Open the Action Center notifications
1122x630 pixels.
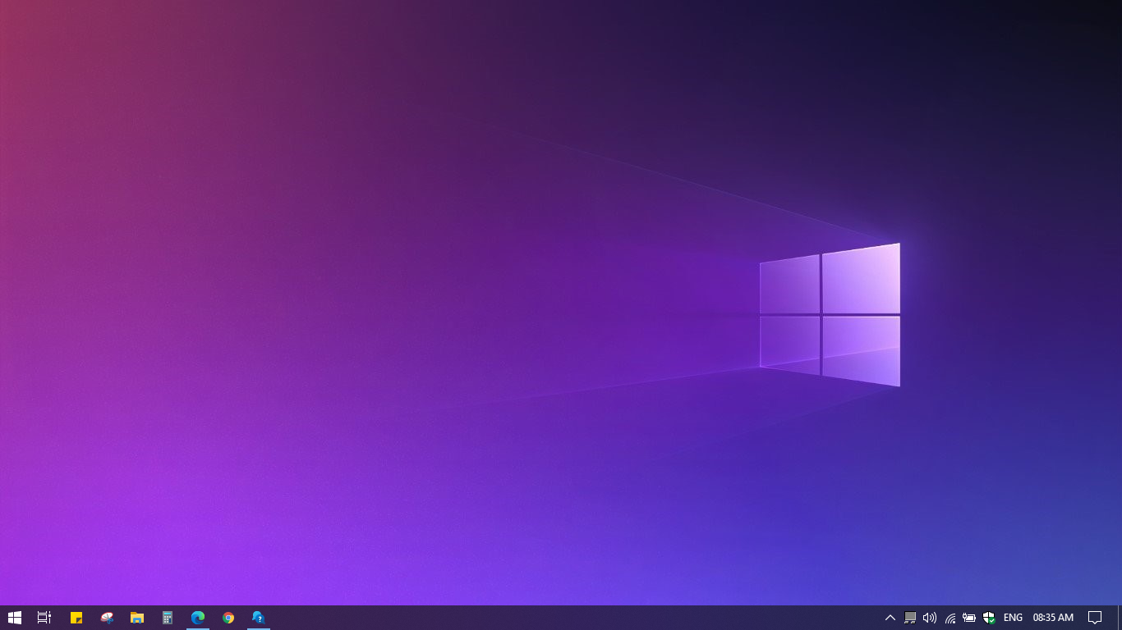[1095, 618]
